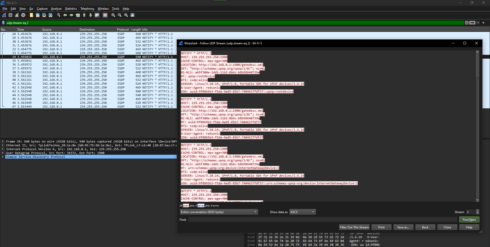
Task: Close this capture file icon
Action: [44, 15]
